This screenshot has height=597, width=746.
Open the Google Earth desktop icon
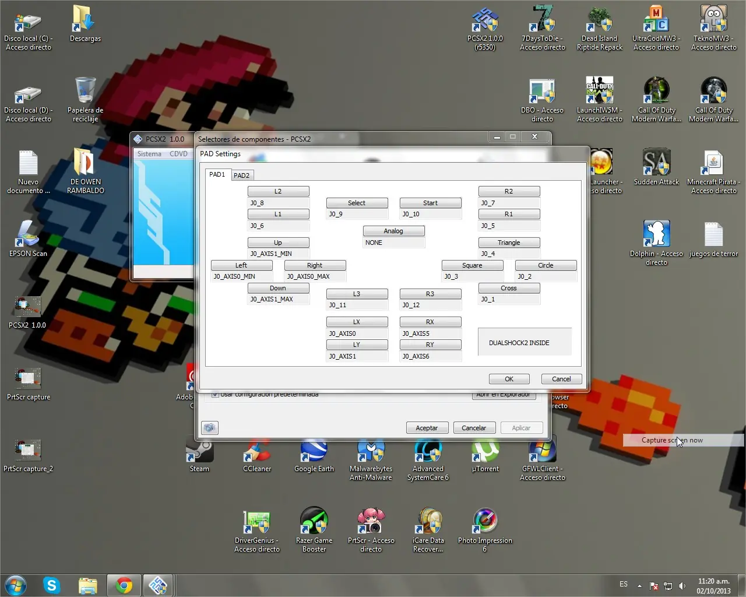point(314,456)
